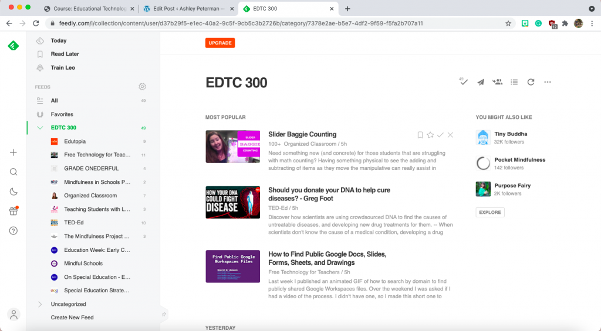Open the gift box icon

(x=13, y=210)
